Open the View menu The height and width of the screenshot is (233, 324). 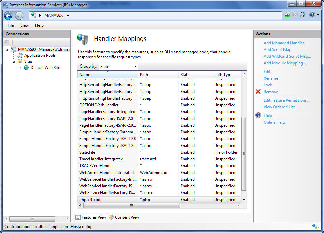(24, 25)
